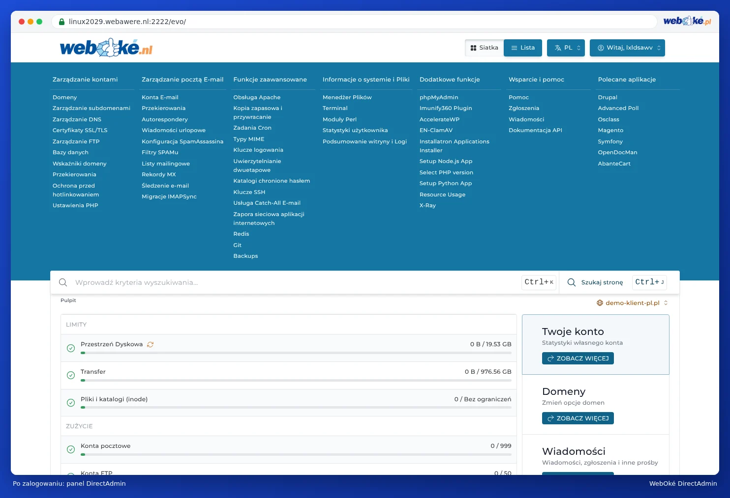Switch to Lista list view
The width and height of the screenshot is (730, 498).
pyautogui.click(x=523, y=48)
